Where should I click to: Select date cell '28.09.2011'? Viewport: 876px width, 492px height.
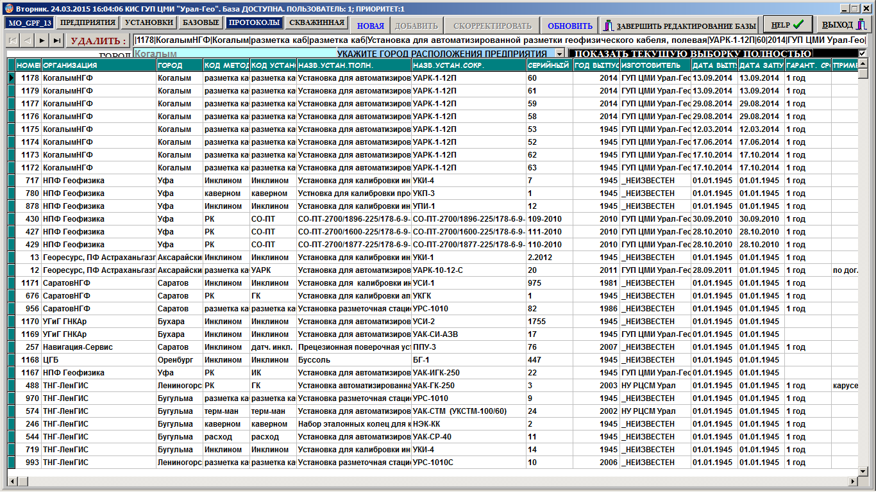714,270
